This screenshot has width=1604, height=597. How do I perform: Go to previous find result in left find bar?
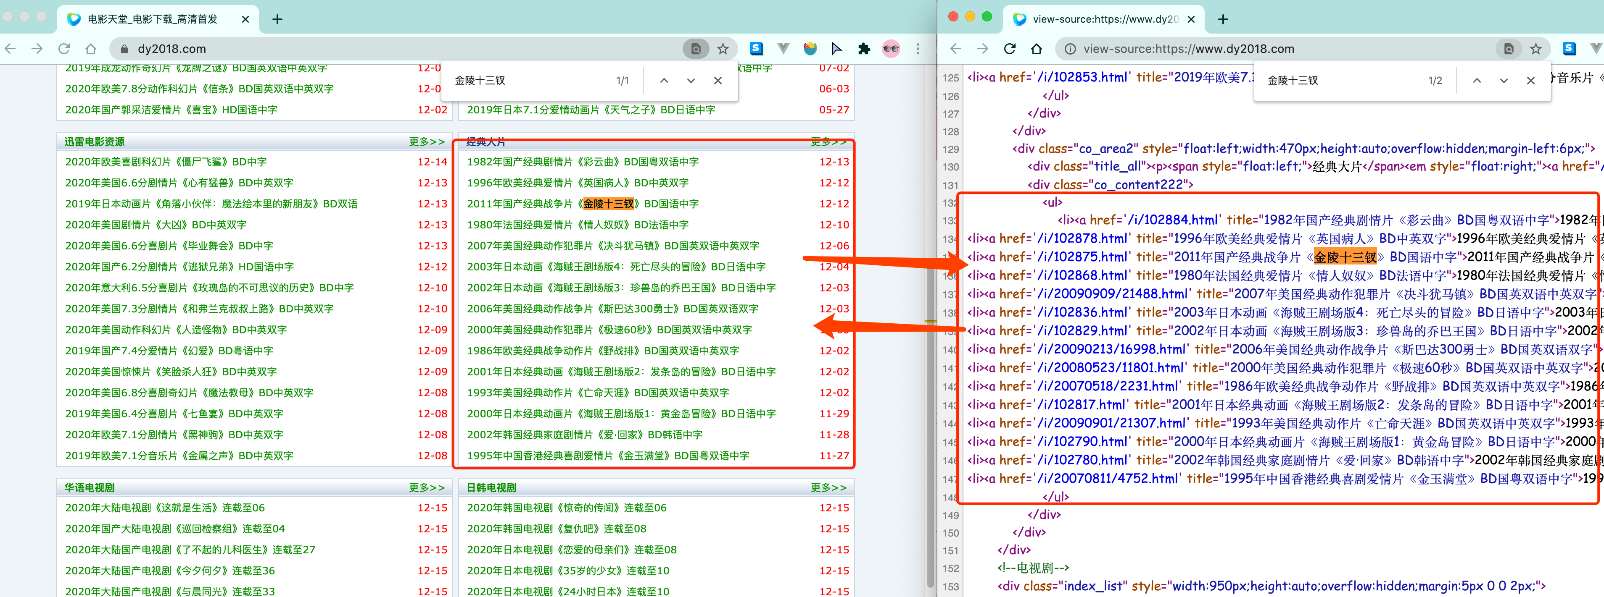click(x=664, y=80)
